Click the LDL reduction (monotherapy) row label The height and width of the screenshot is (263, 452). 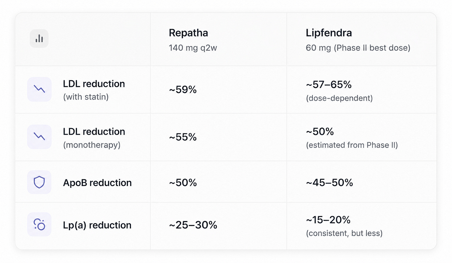[94, 137]
